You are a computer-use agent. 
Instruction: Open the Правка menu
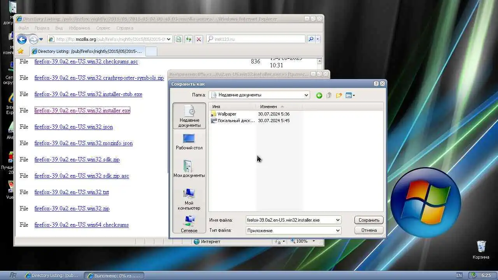tap(42, 28)
